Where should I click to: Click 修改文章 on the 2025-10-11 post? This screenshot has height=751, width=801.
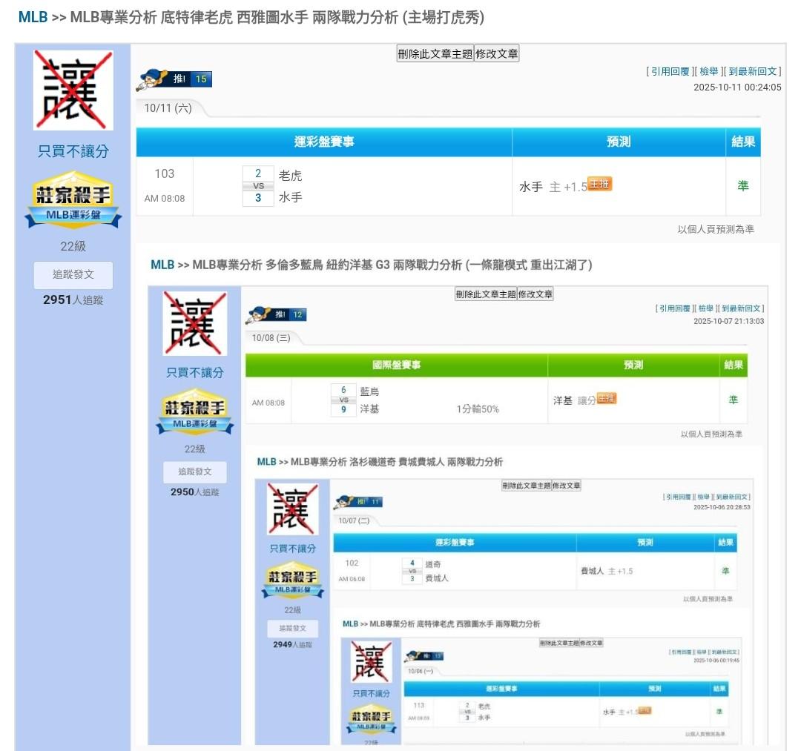(496, 53)
